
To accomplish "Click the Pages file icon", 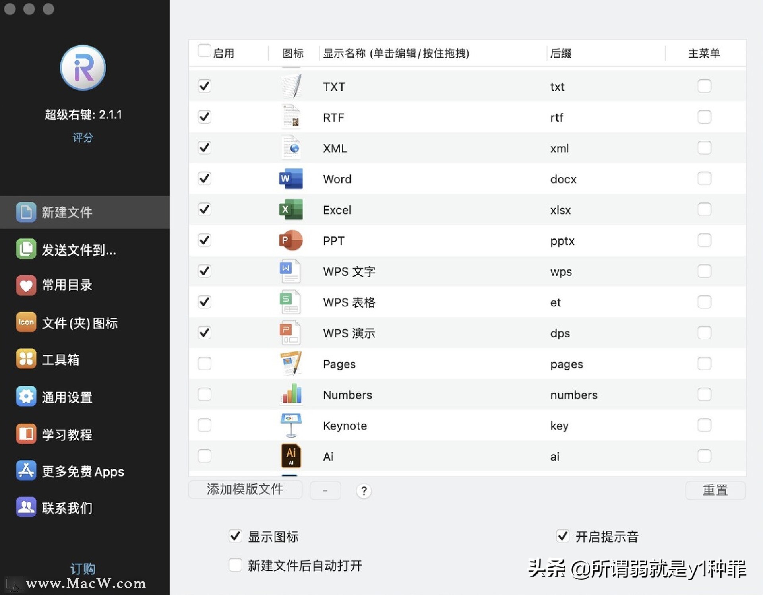I will (x=291, y=363).
